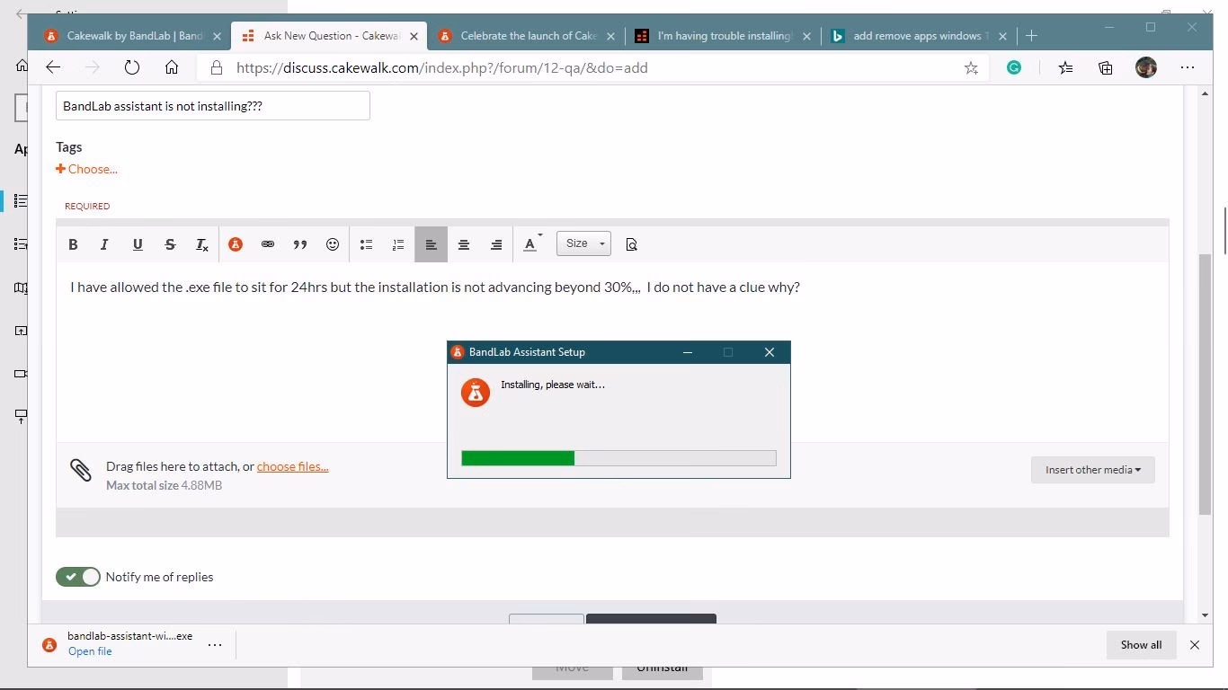Image resolution: width=1228 pixels, height=690 pixels.
Task: Close the add remove apps windows tab
Action: (1003, 36)
